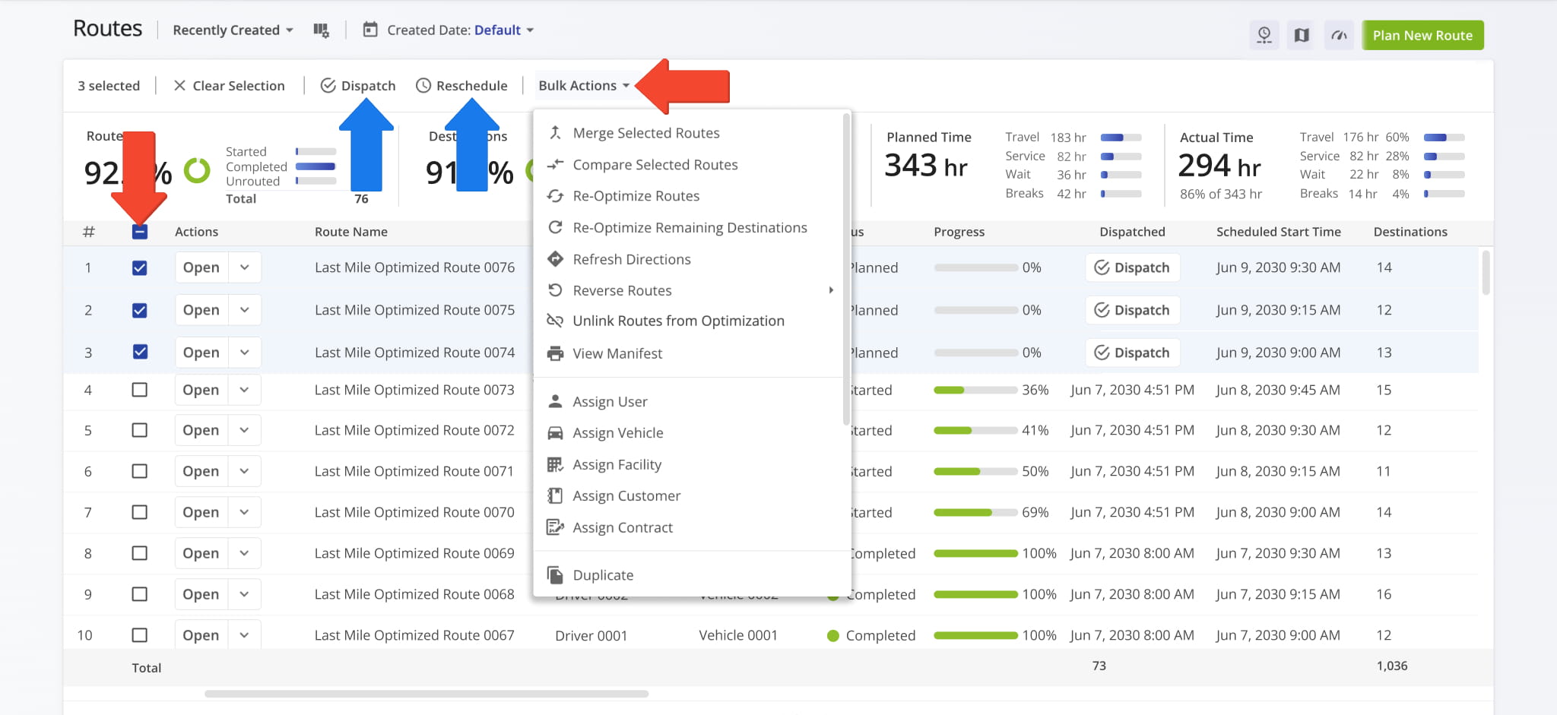Select Merge Selected Routes
1557x715 pixels.
pyautogui.click(x=645, y=132)
